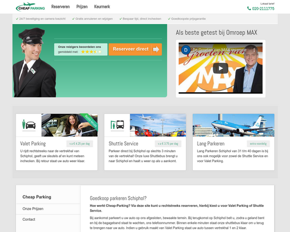Click the 'Lokaal tarief' label

point(267,4)
